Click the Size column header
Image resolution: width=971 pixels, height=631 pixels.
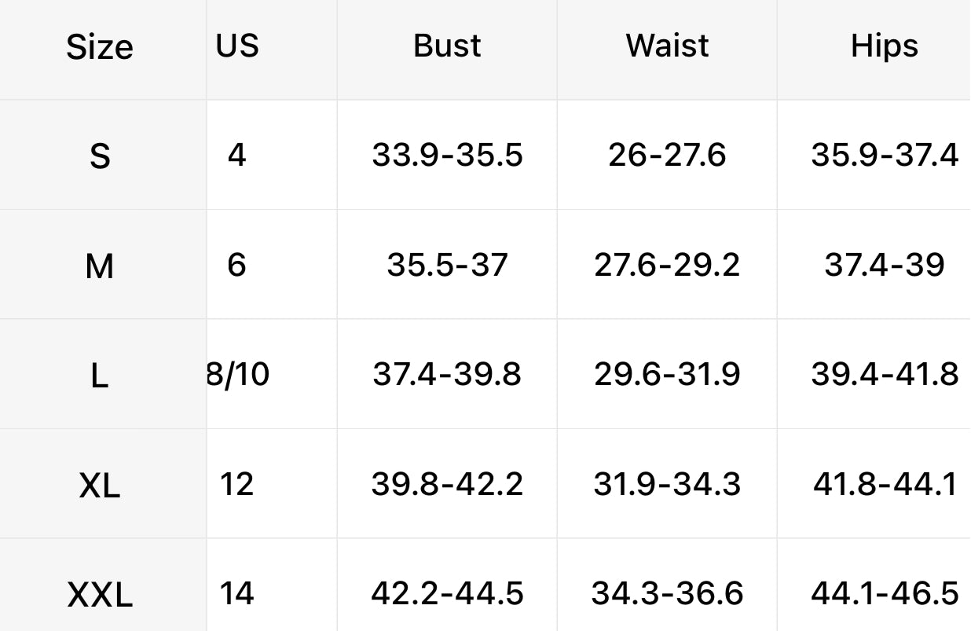point(100,47)
